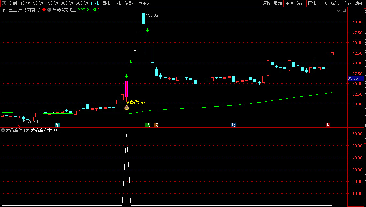Open the 统计 statistics button
The image size is (366, 207).
click(300, 3)
